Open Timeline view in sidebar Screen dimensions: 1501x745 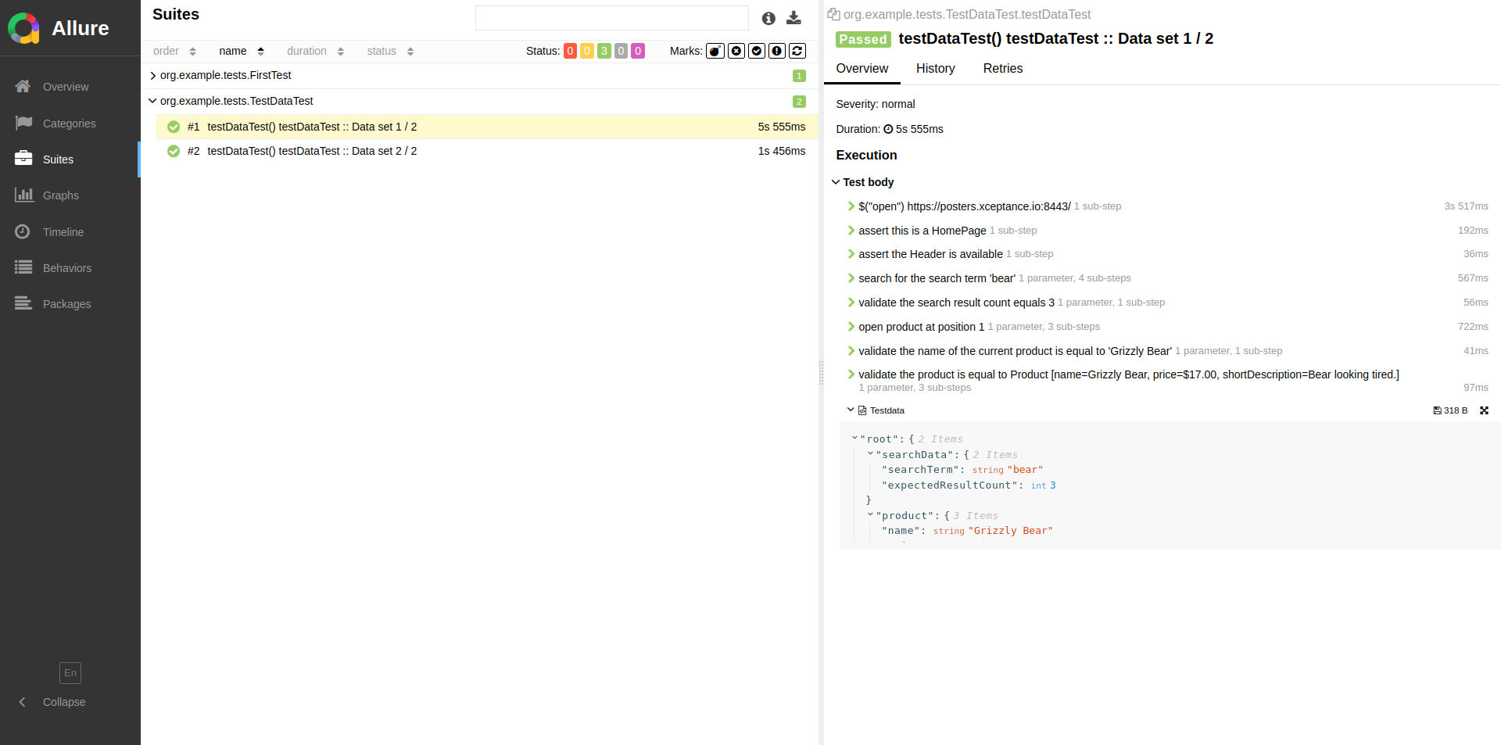[63, 232]
